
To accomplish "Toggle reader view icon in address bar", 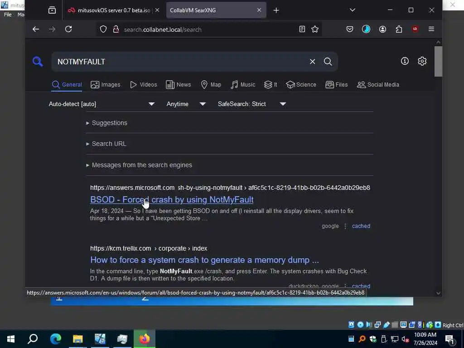I will coord(302,29).
